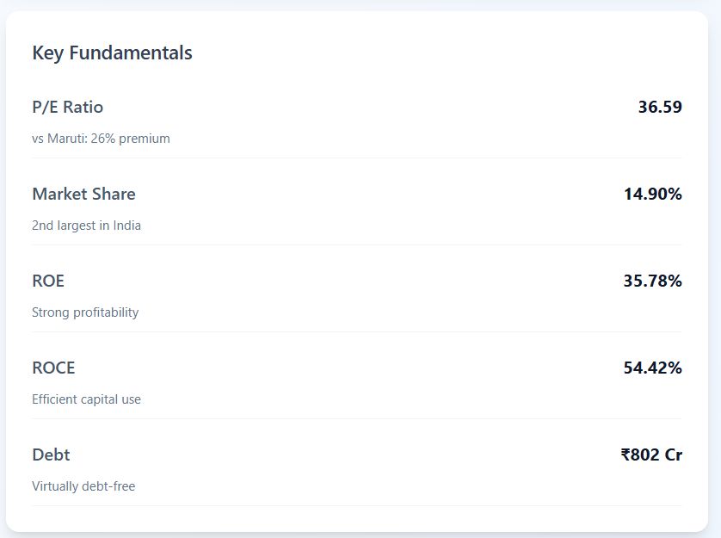Click the 36.59 P/E value
Image resolution: width=721 pixels, height=538 pixels.
pyautogui.click(x=660, y=107)
